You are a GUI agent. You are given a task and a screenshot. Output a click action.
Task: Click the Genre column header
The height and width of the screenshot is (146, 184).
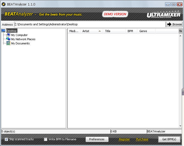click(146, 31)
